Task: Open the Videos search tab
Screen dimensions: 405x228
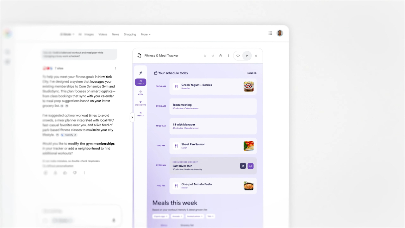Action: 103,35
